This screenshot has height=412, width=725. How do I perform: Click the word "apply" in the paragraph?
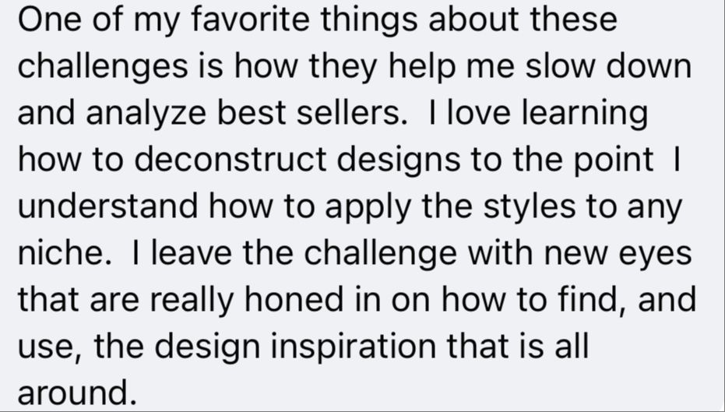[x=368, y=206]
